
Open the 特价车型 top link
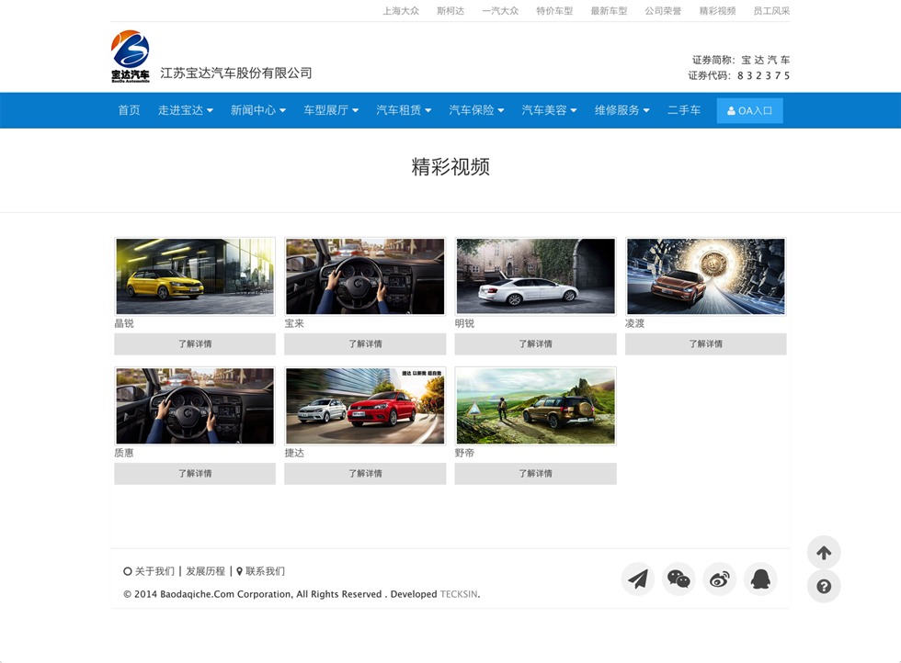[x=554, y=11]
